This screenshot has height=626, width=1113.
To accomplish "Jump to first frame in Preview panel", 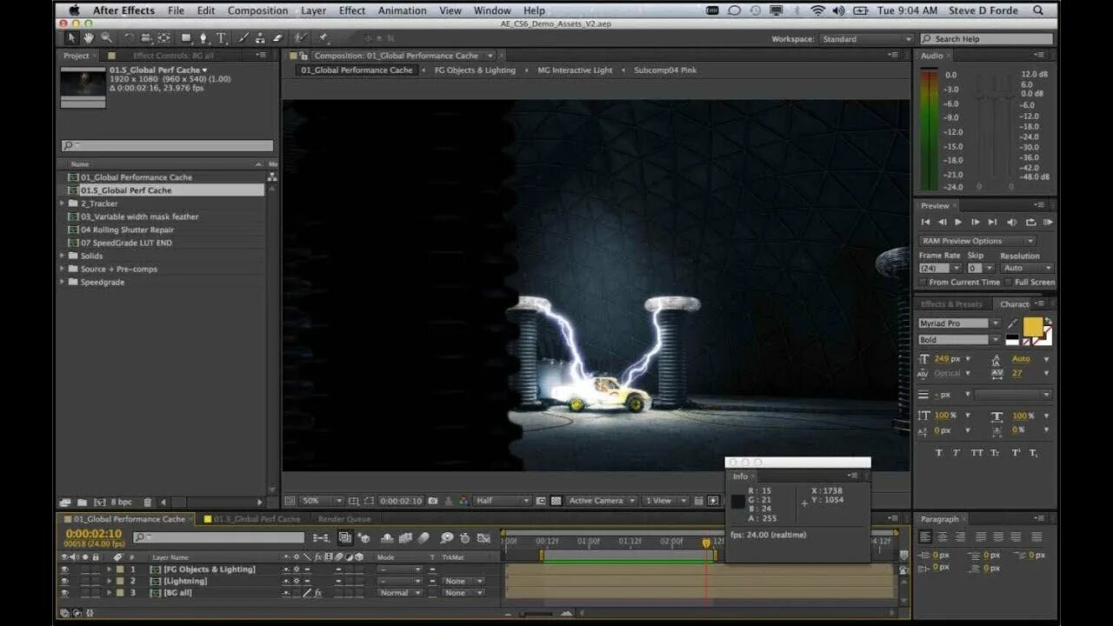I will pos(927,223).
